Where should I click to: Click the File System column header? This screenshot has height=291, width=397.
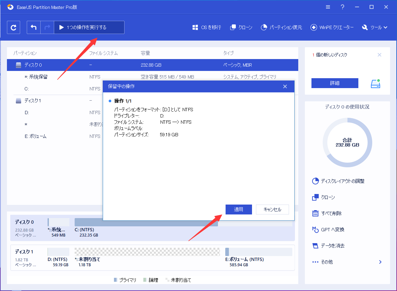pyautogui.click(x=103, y=53)
